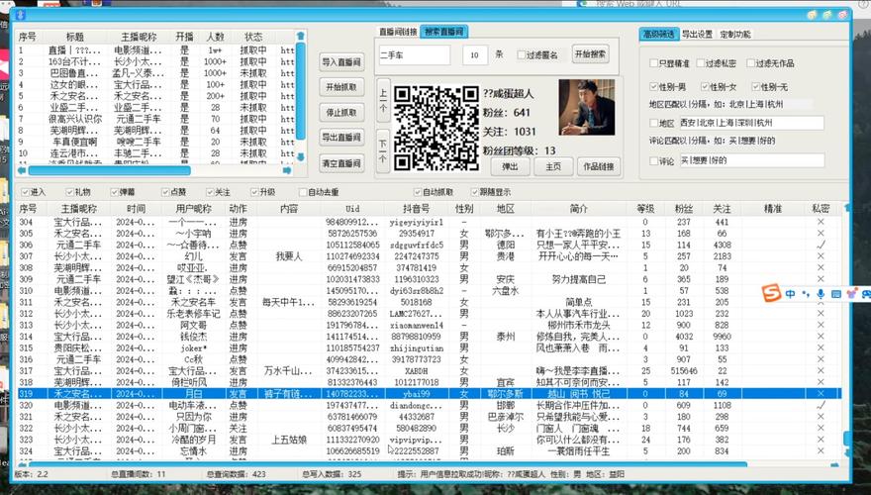Enable the 过滤无作品 checkbox

(x=750, y=63)
